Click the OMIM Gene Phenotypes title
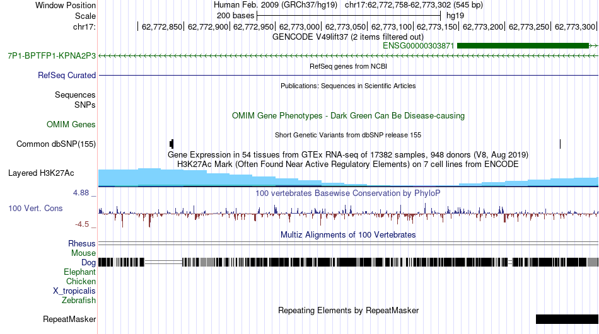The image size is (599, 334). click(x=348, y=116)
